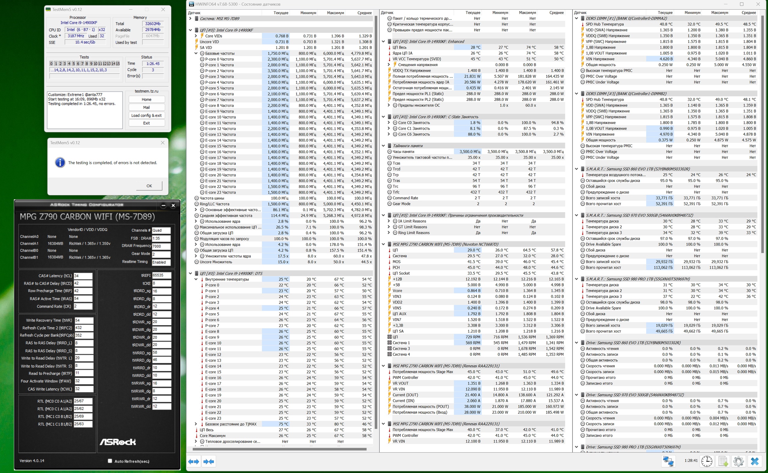This screenshot has height=473, width=768.
Task: Click the expand columns left-right arrows icon
Action: (193, 461)
